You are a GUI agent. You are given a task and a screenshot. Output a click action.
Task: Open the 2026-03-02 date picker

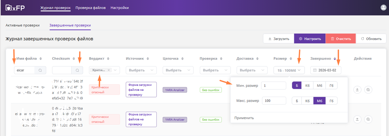[326, 70]
